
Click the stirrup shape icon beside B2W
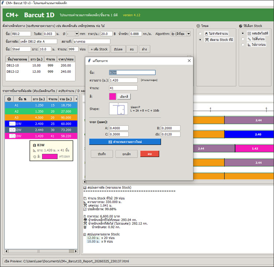click(12, 130)
